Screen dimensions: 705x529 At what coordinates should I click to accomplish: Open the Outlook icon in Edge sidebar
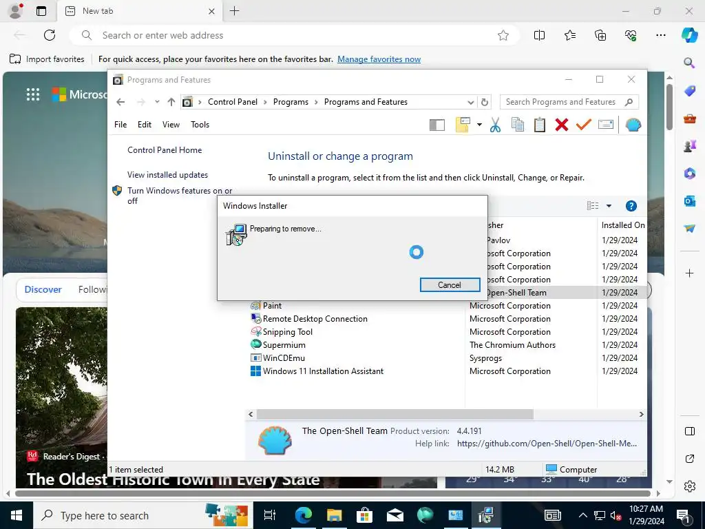tap(689, 200)
